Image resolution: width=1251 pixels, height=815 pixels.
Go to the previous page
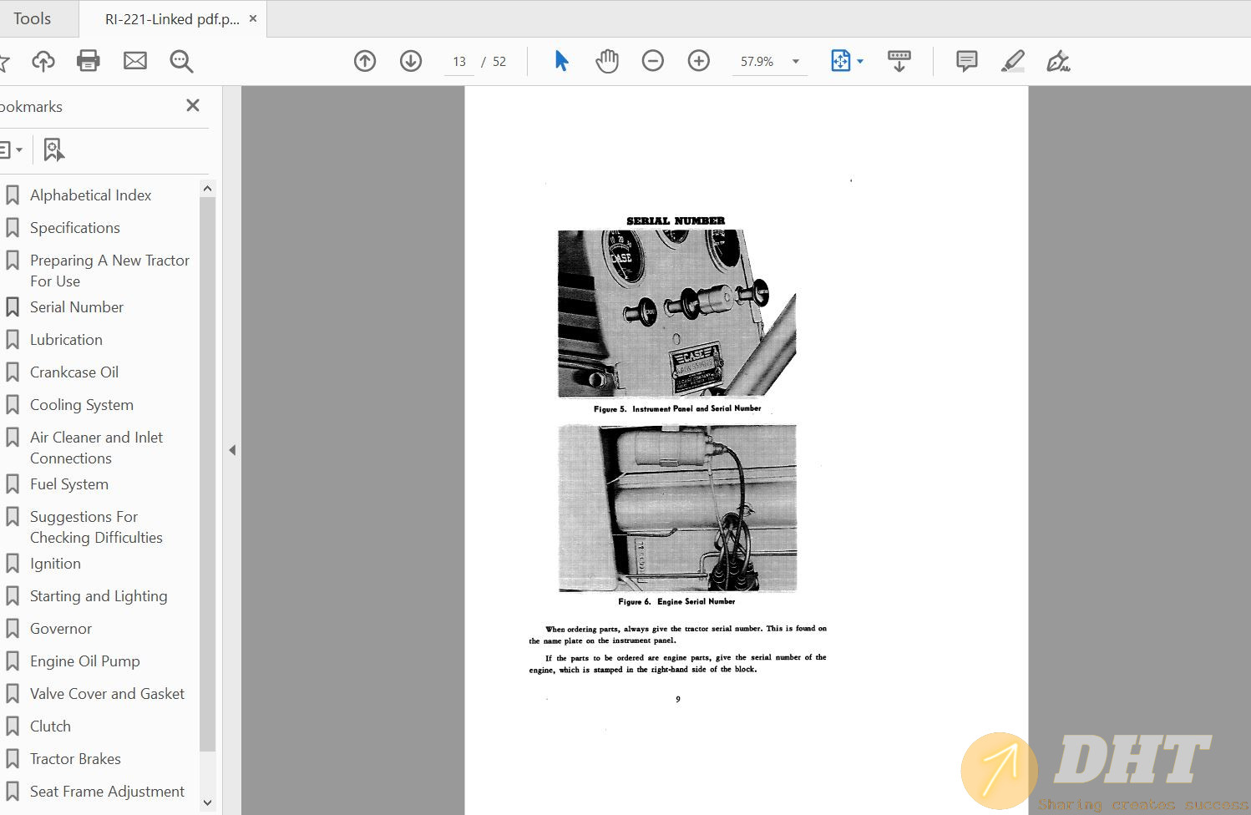365,61
